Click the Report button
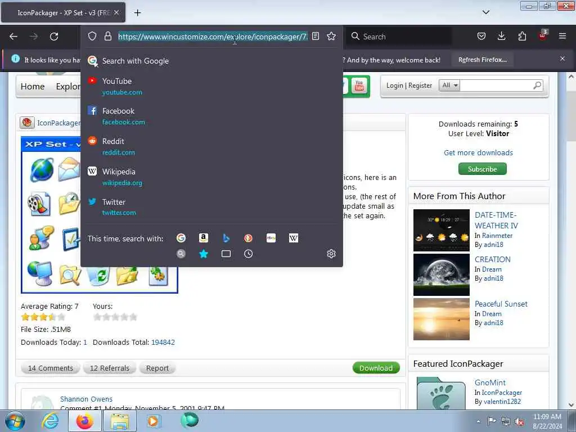This screenshot has width=576, height=432. (157, 368)
